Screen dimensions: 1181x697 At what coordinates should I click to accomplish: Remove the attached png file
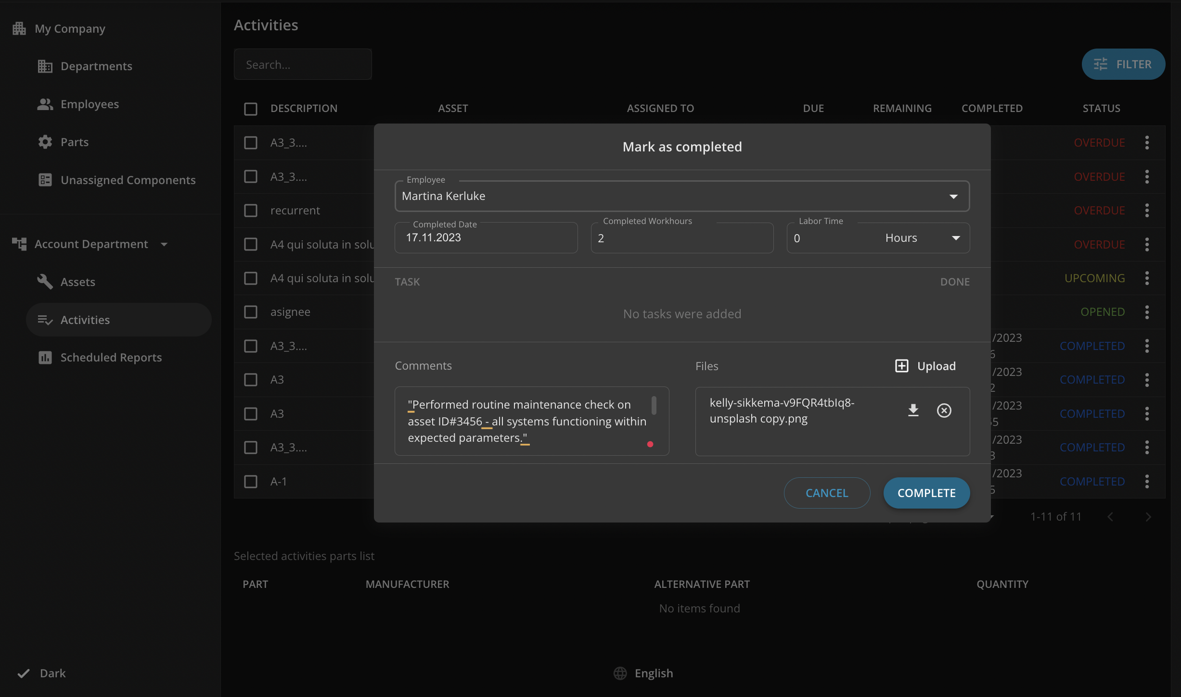pyautogui.click(x=944, y=410)
